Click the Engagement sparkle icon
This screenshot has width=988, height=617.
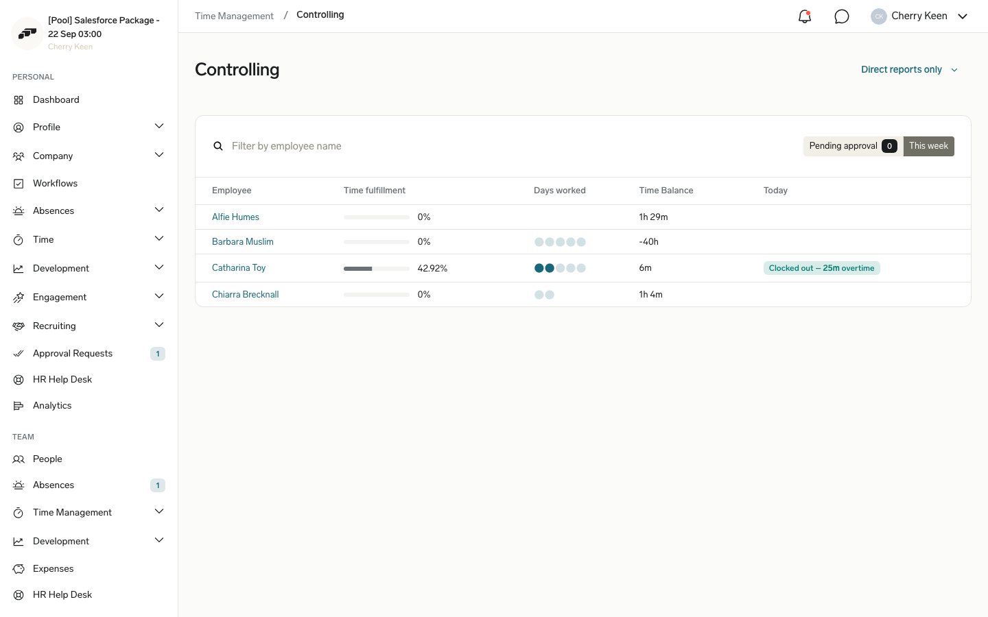[x=19, y=298]
